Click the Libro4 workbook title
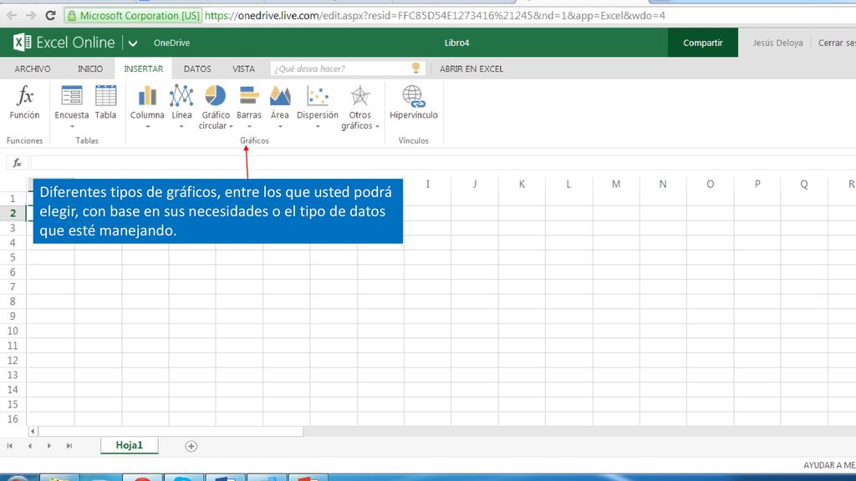Viewport: 856px width, 481px height. pyautogui.click(x=456, y=43)
